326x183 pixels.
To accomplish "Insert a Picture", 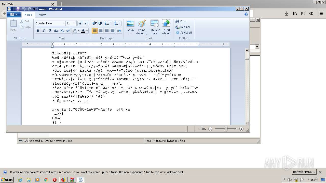I will click(130, 25).
